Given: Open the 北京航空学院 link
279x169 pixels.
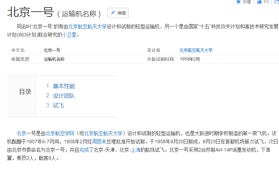Looking at the screenshot, I should 60,133.
